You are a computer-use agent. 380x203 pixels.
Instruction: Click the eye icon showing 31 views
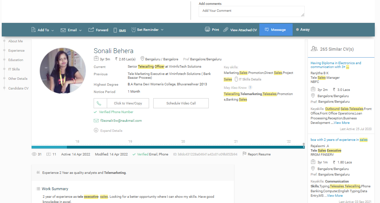(x=34, y=154)
